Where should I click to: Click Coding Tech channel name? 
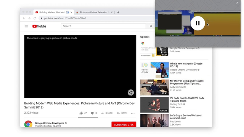[176, 104]
